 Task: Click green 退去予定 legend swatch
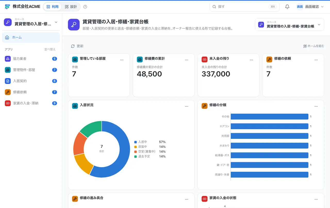(135, 157)
